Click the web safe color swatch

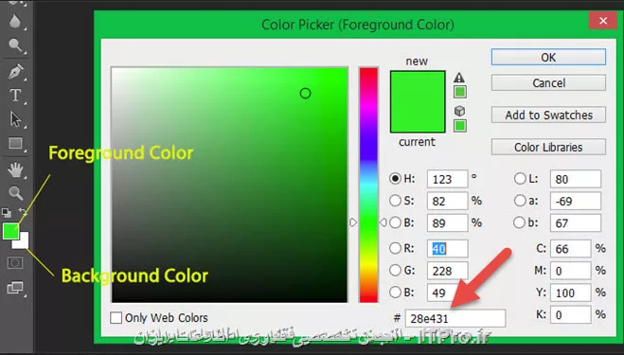tap(459, 126)
